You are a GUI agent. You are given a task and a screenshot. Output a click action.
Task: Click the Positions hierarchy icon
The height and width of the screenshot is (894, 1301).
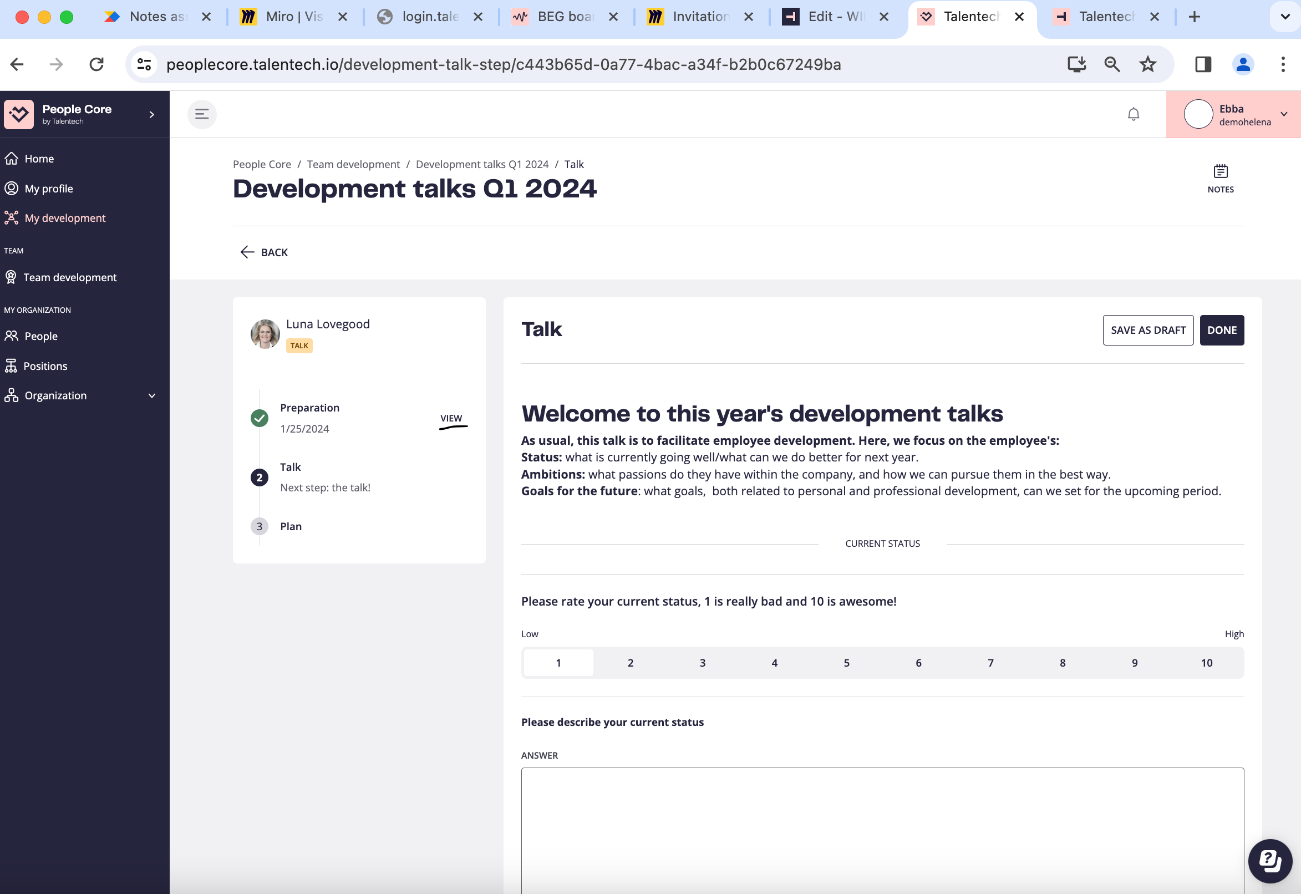point(11,365)
